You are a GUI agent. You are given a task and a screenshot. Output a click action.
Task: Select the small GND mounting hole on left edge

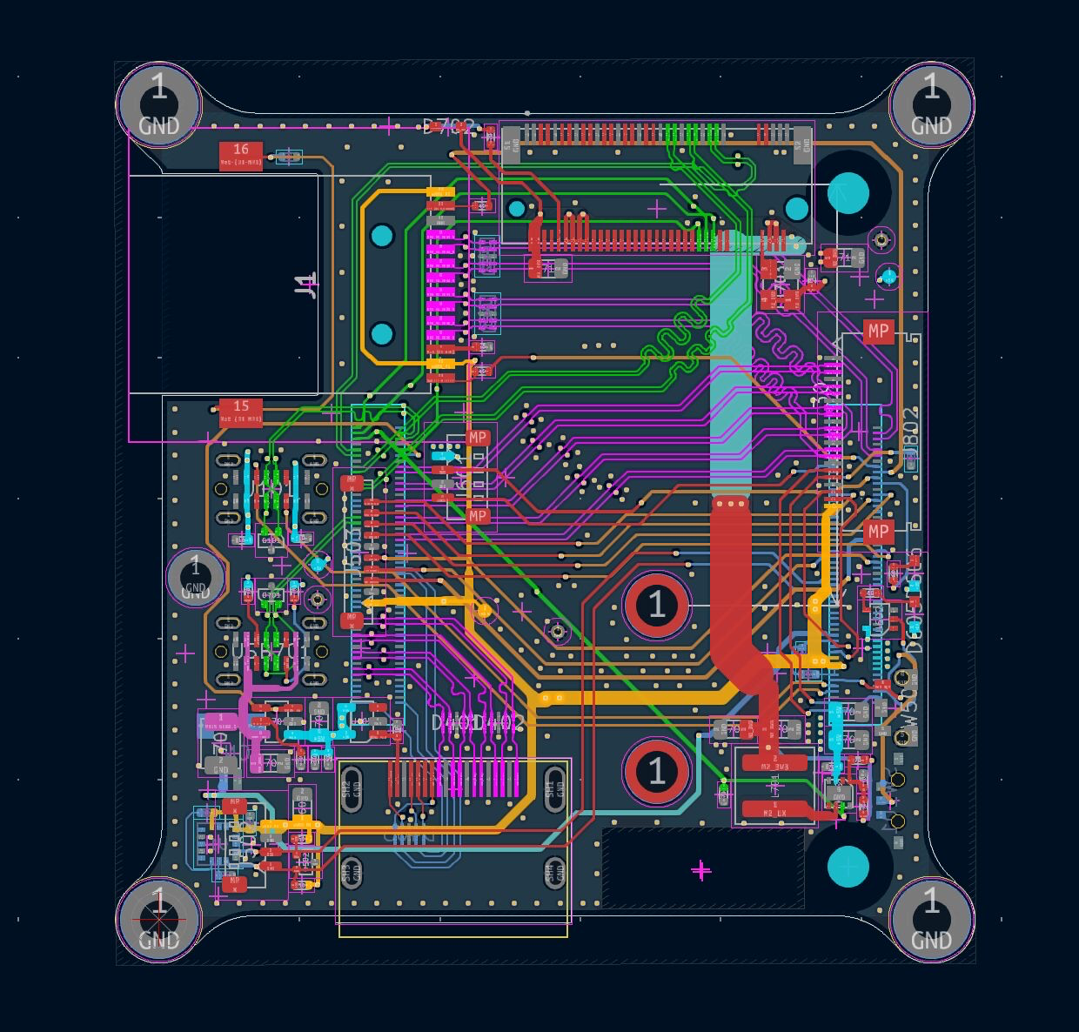pos(195,575)
